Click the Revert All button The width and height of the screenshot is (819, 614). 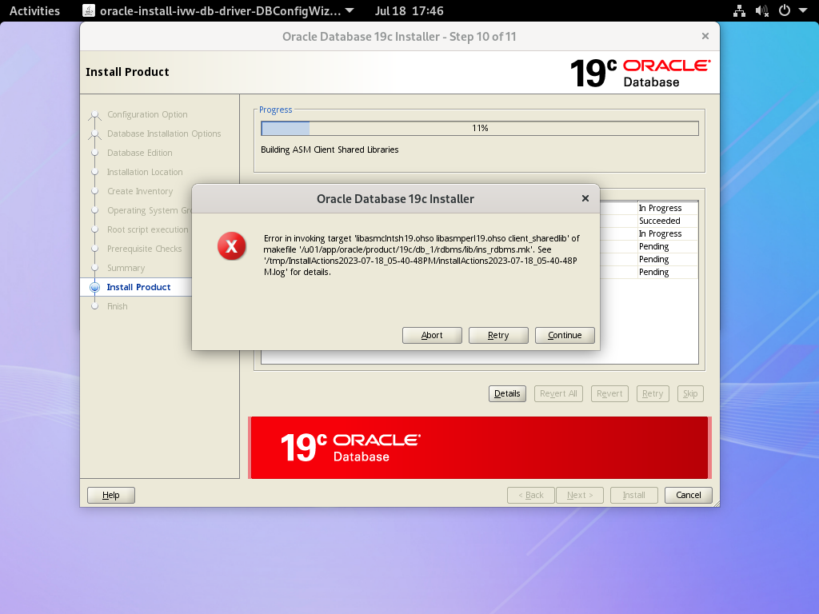[558, 393]
